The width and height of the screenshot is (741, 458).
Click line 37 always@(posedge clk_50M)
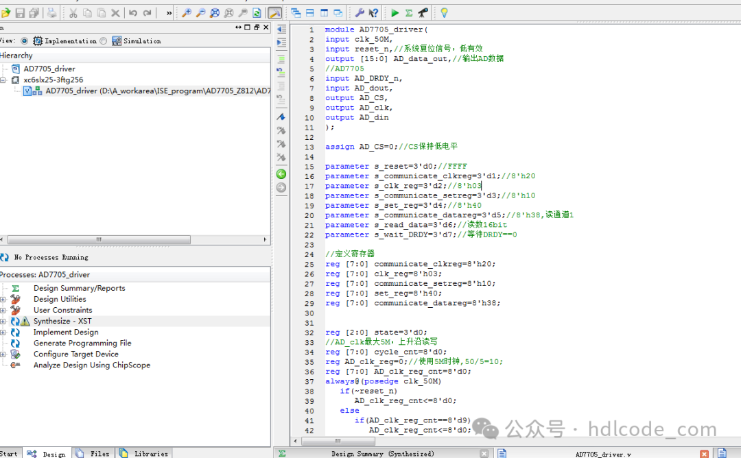(384, 381)
